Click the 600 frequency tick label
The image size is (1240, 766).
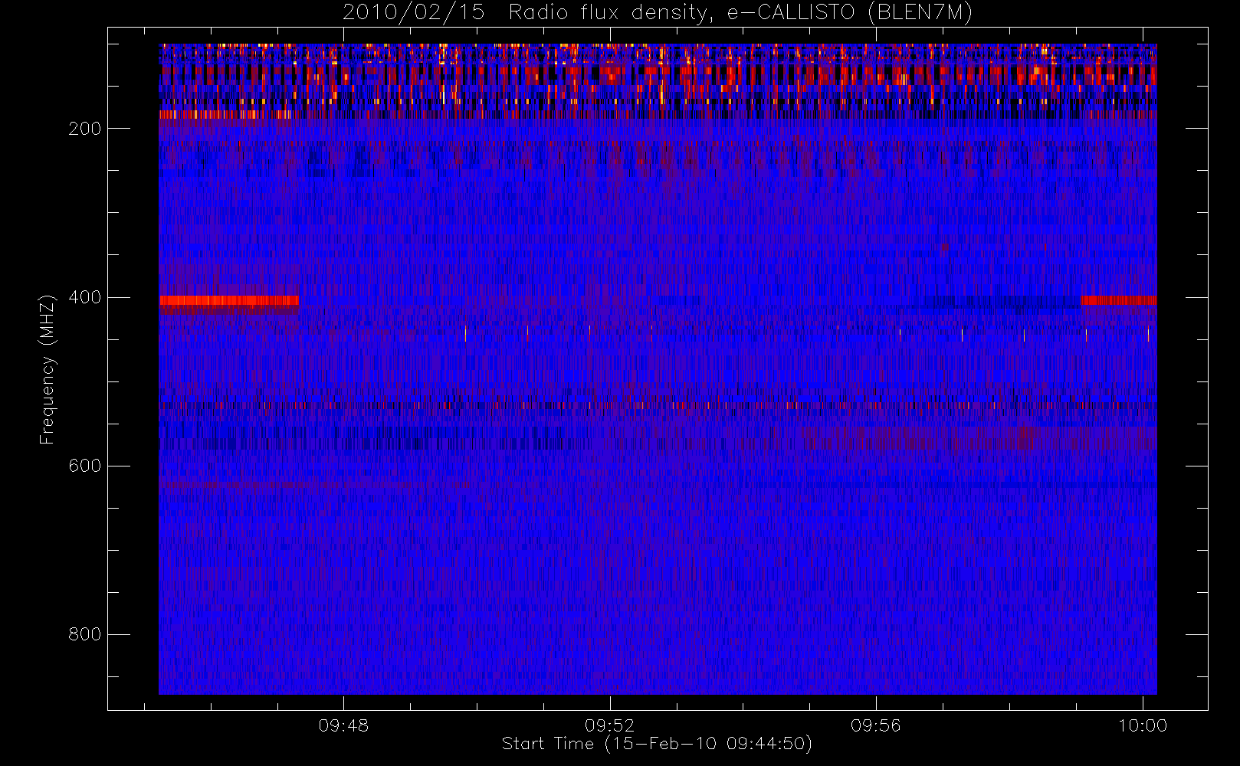[x=84, y=466]
